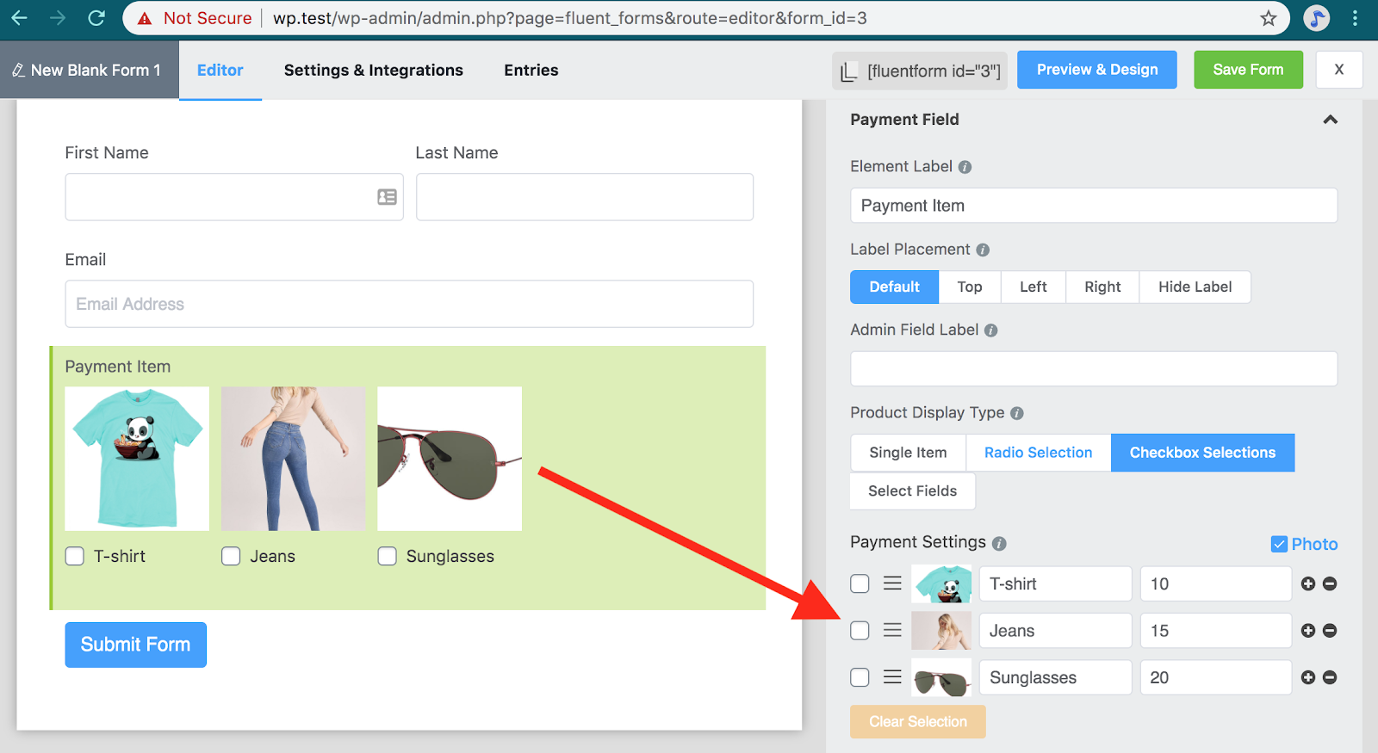
Task: Collapse the Payment Field section chevron
Action: tap(1331, 120)
